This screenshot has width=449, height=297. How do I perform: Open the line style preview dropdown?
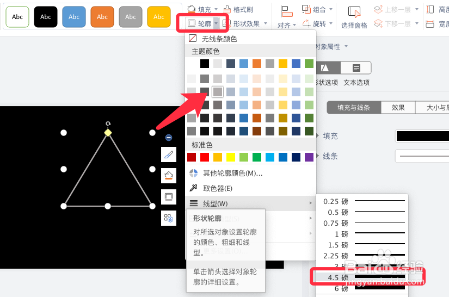coord(422,156)
